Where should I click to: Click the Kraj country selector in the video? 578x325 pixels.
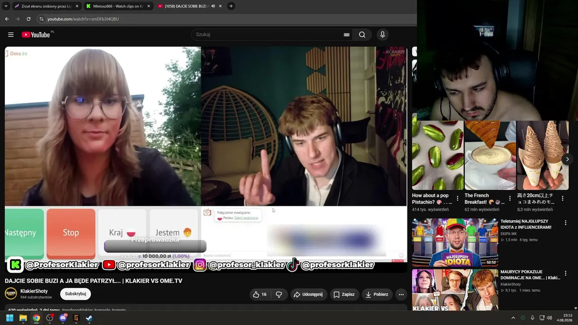[x=122, y=233]
